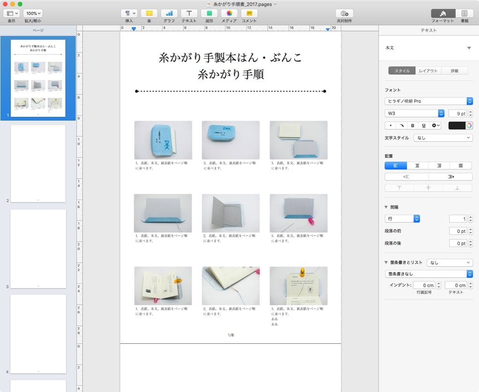Increase paragraph indent
This screenshot has width=479, height=392.
tap(450, 177)
